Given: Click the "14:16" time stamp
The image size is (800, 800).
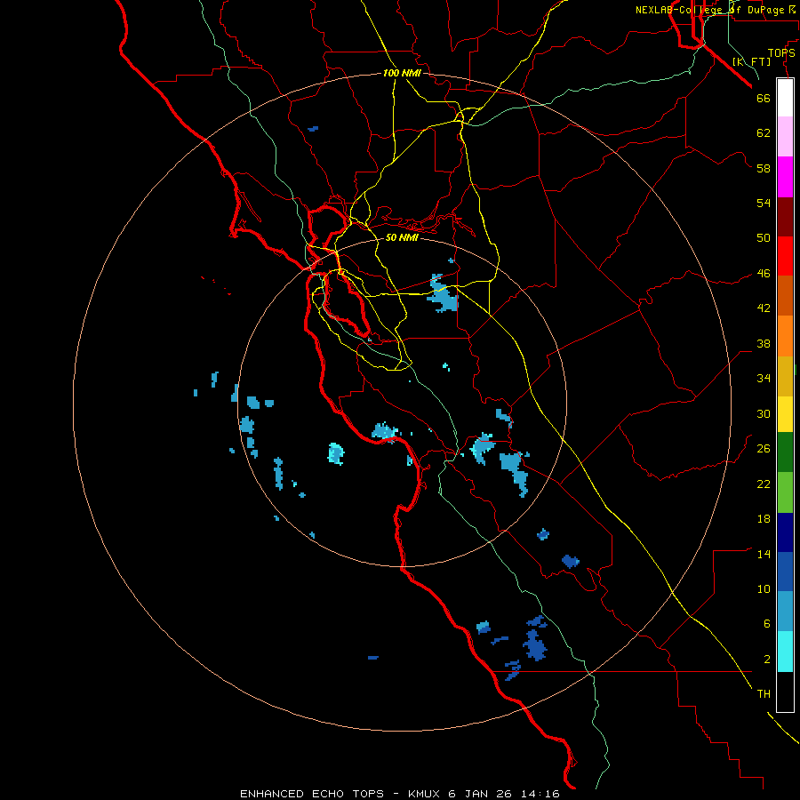Looking at the screenshot, I should [540, 794].
